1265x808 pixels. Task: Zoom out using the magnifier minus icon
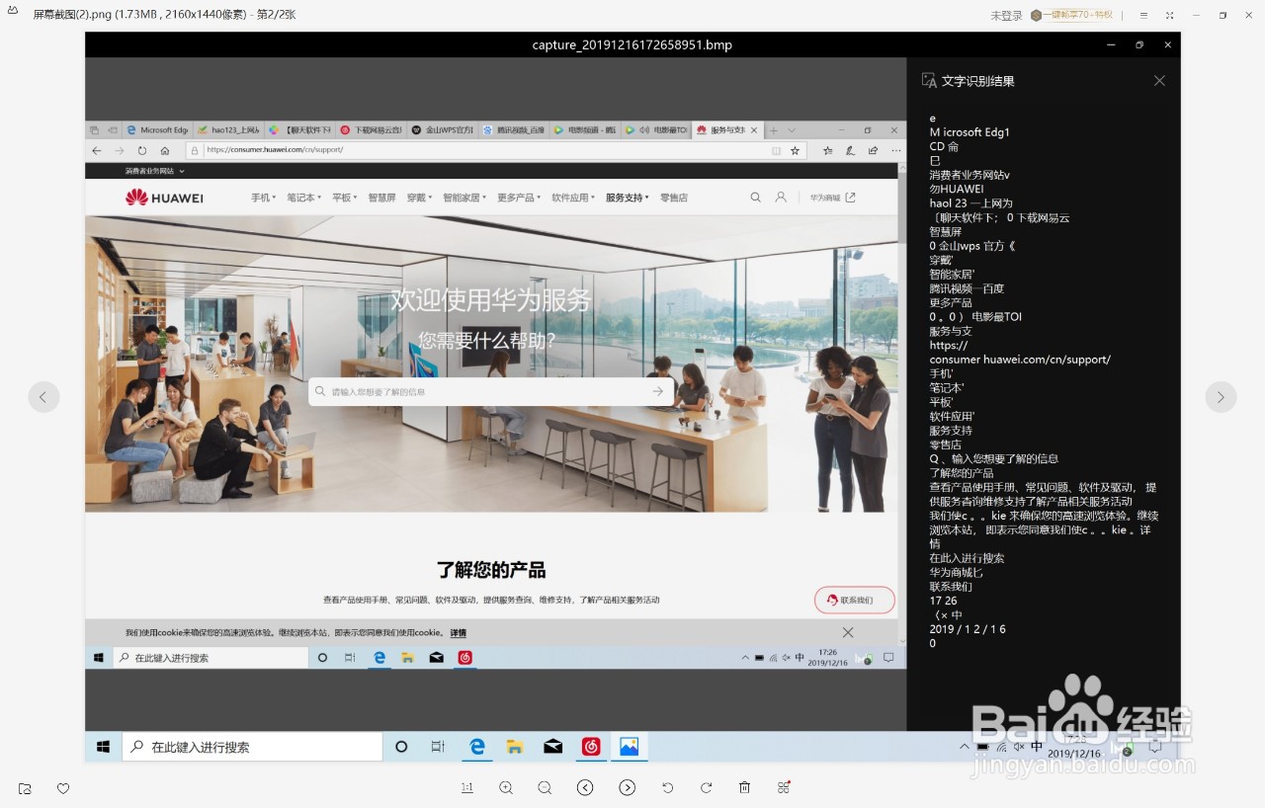[x=545, y=787]
